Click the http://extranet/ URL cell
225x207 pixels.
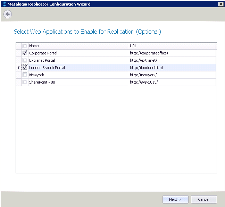click(x=172, y=60)
